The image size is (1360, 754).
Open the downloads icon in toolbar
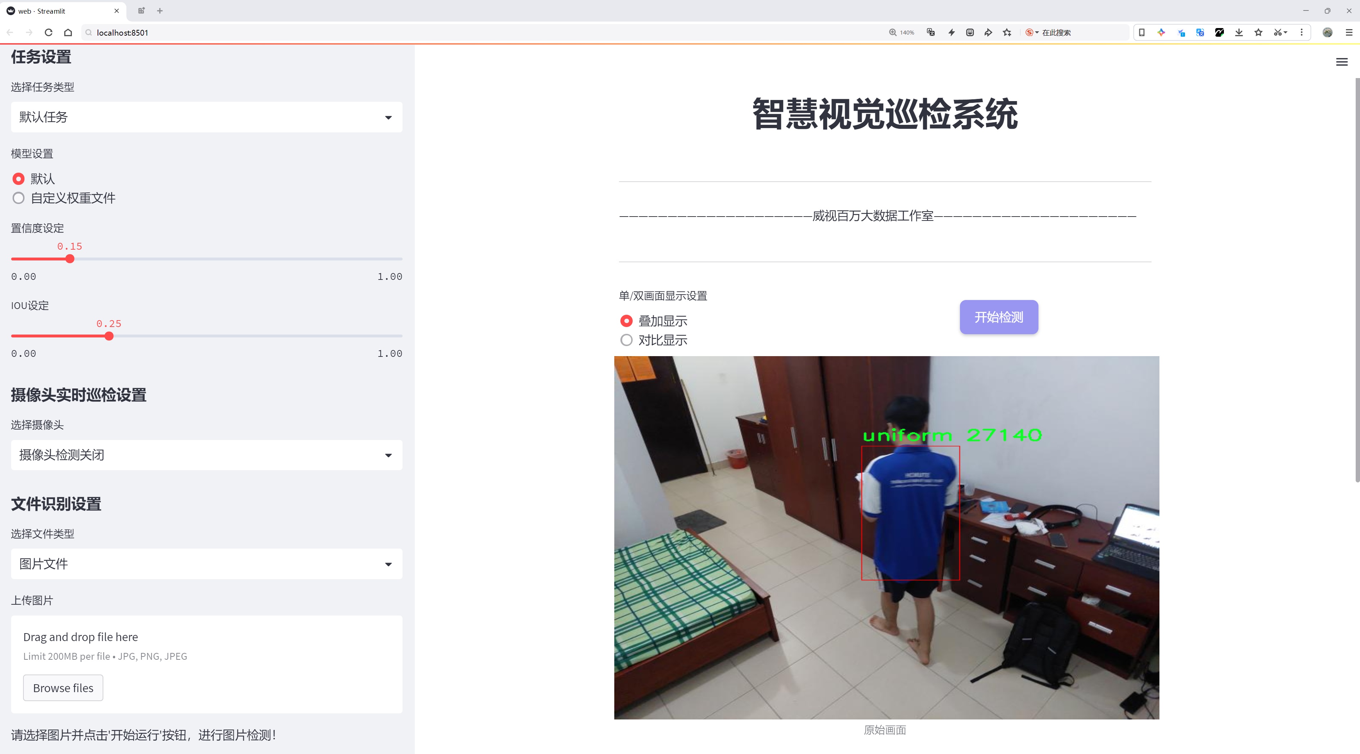1239,33
